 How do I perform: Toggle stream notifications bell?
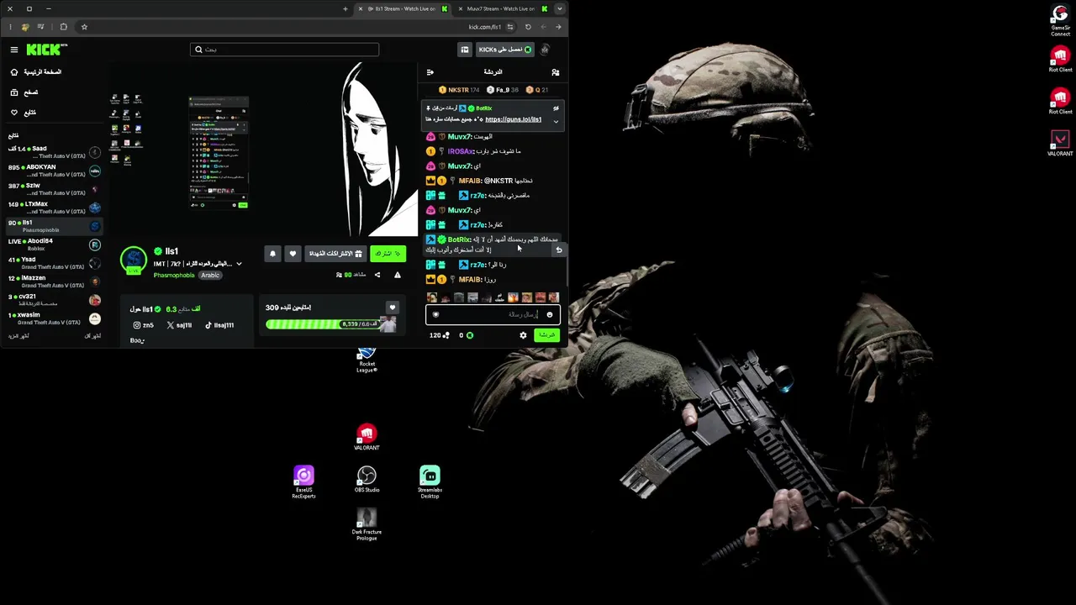[x=272, y=254]
